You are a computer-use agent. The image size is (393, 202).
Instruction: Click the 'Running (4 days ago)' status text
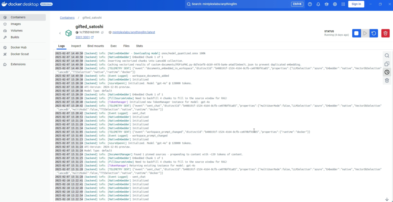pyautogui.click(x=336, y=35)
